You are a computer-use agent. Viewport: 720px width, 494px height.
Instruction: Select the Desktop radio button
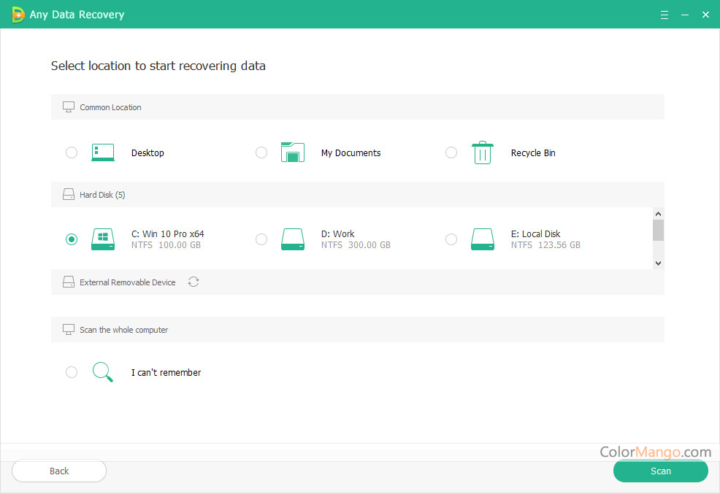point(72,153)
